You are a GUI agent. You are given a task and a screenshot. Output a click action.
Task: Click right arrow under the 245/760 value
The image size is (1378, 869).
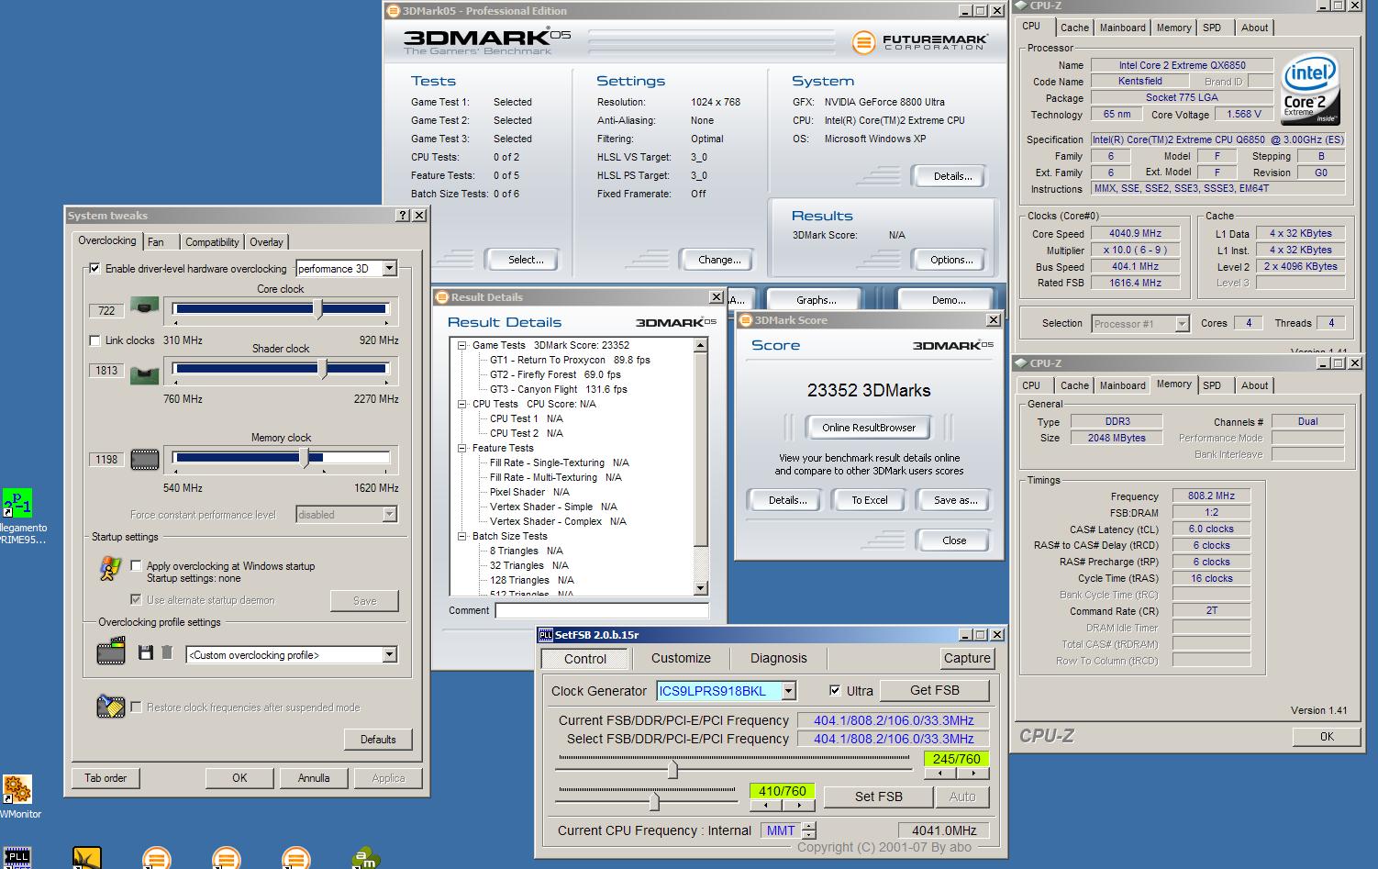coord(973,774)
